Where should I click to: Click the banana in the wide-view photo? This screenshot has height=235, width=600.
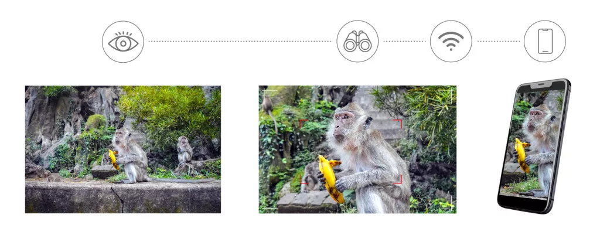(114, 159)
